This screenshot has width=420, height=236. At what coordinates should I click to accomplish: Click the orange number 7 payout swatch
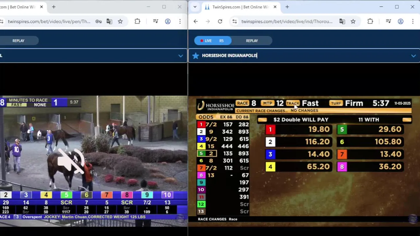(342, 154)
